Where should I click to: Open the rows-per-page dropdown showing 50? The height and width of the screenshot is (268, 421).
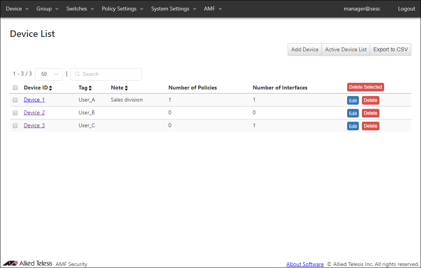pos(49,74)
